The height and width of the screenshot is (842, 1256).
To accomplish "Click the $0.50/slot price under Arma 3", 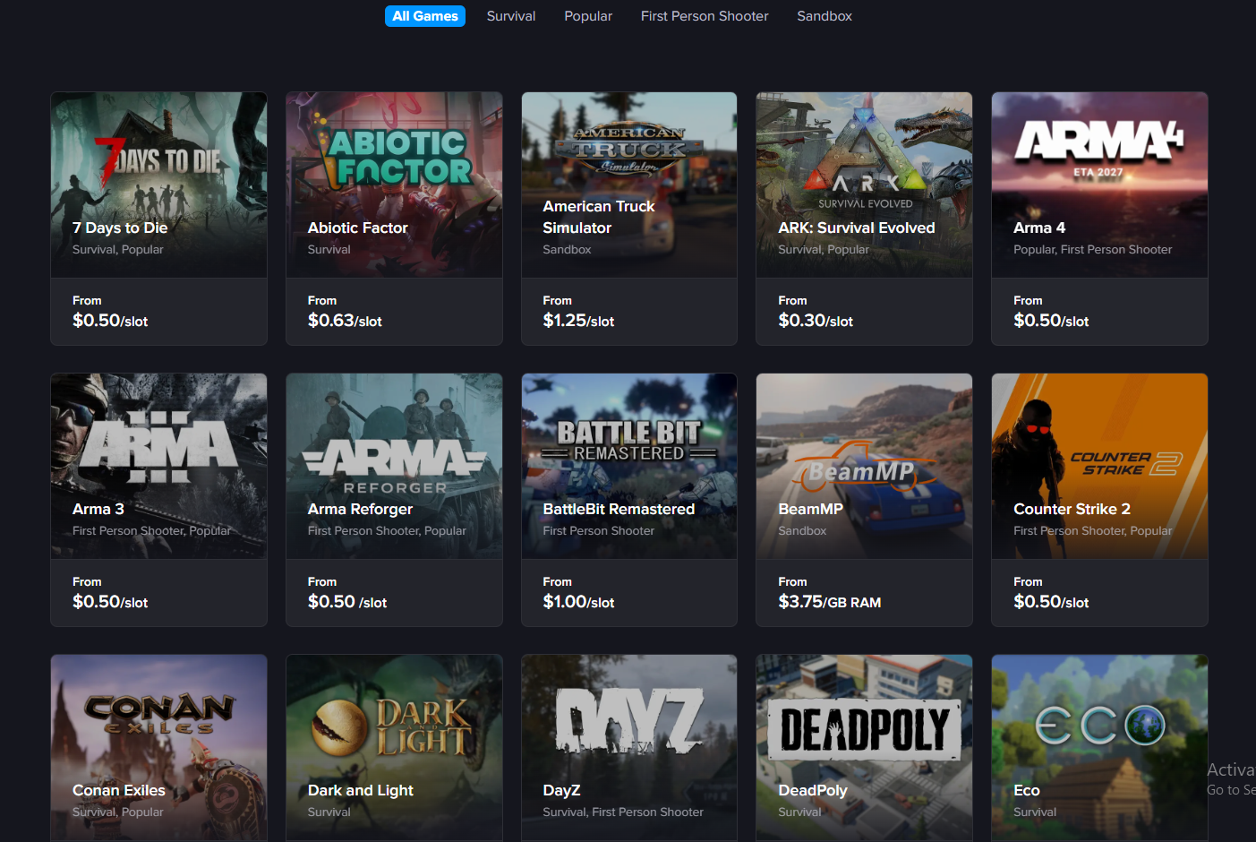I will coord(110,602).
